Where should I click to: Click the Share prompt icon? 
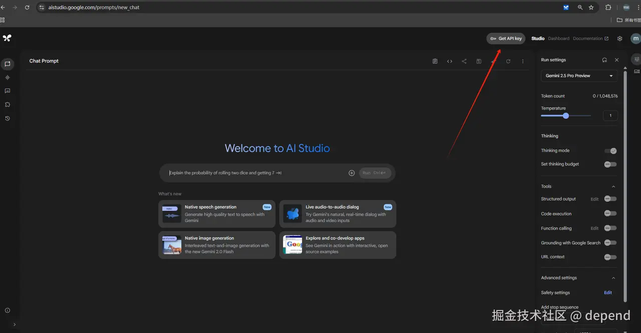pyautogui.click(x=464, y=61)
